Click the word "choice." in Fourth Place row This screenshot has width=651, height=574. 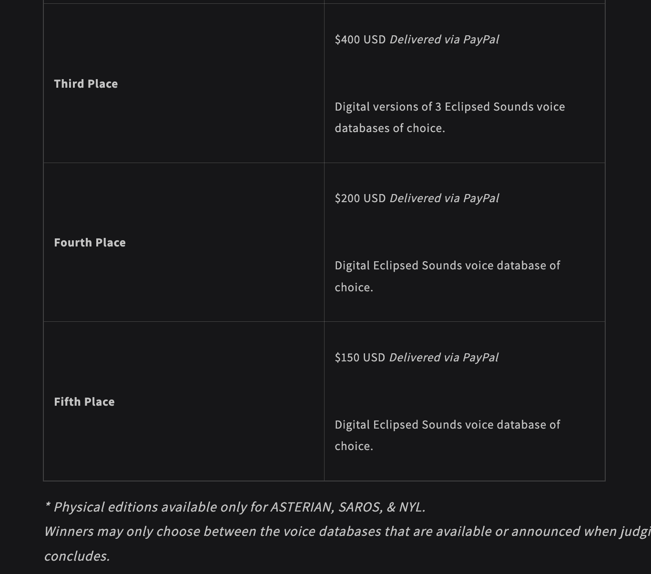click(x=354, y=287)
